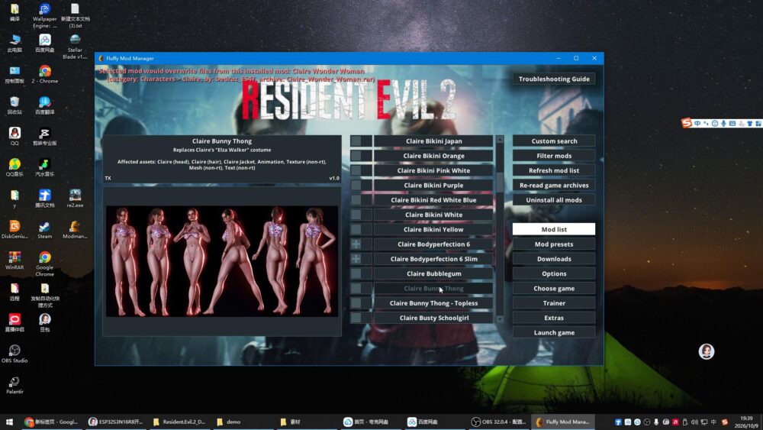The image size is (763, 430).
Task: Open the Steam desktop icon
Action: tap(44, 230)
